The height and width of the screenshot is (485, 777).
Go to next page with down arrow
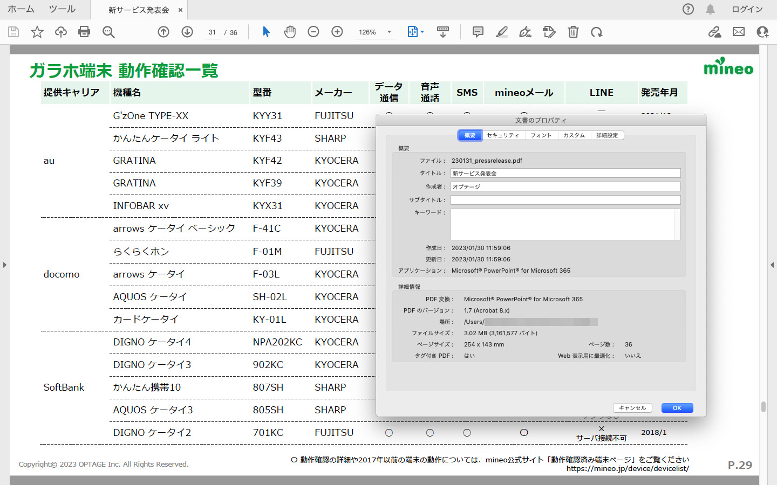pyautogui.click(x=187, y=32)
